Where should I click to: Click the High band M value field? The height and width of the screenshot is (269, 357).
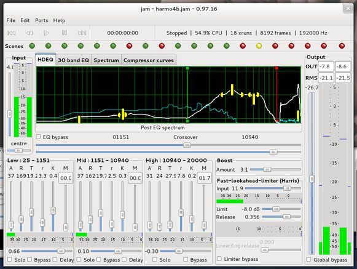pos(204,178)
